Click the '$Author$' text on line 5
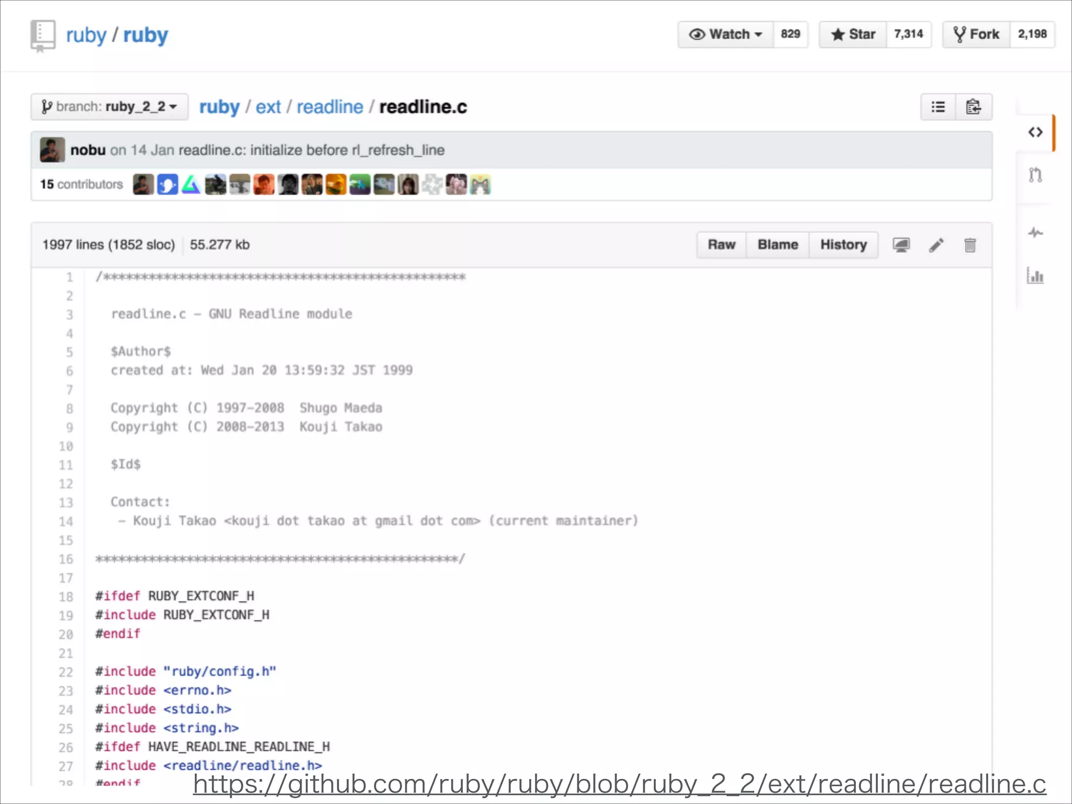Viewport: 1072px width, 804px height. click(141, 351)
